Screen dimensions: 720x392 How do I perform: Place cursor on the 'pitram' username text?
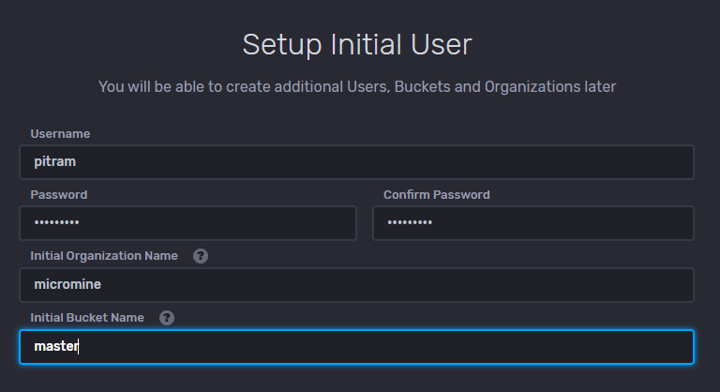(x=54, y=161)
